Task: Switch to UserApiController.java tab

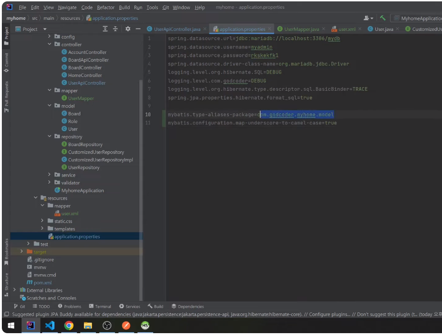Action: (x=177, y=29)
